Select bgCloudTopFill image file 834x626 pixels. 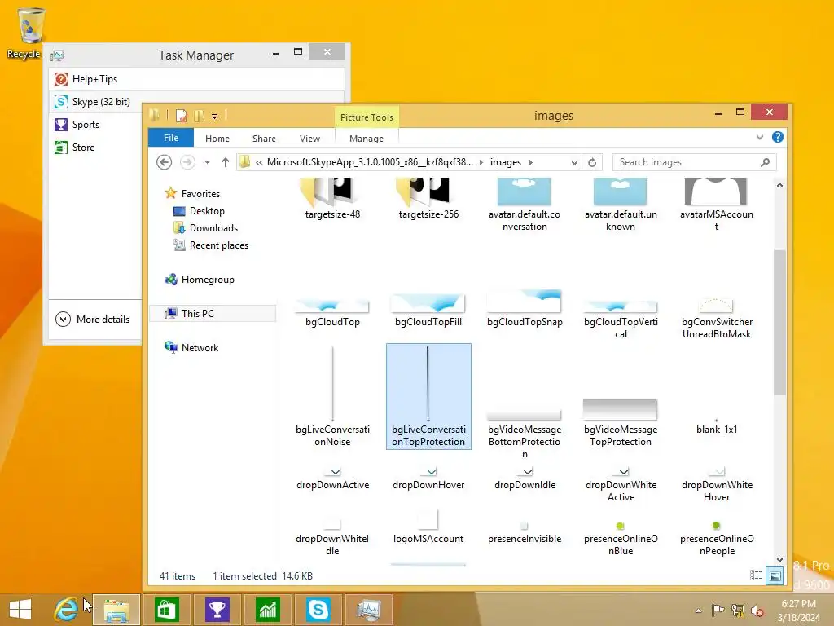coord(428,309)
